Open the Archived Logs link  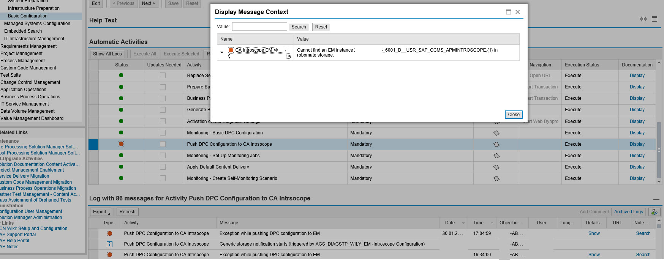tap(629, 212)
